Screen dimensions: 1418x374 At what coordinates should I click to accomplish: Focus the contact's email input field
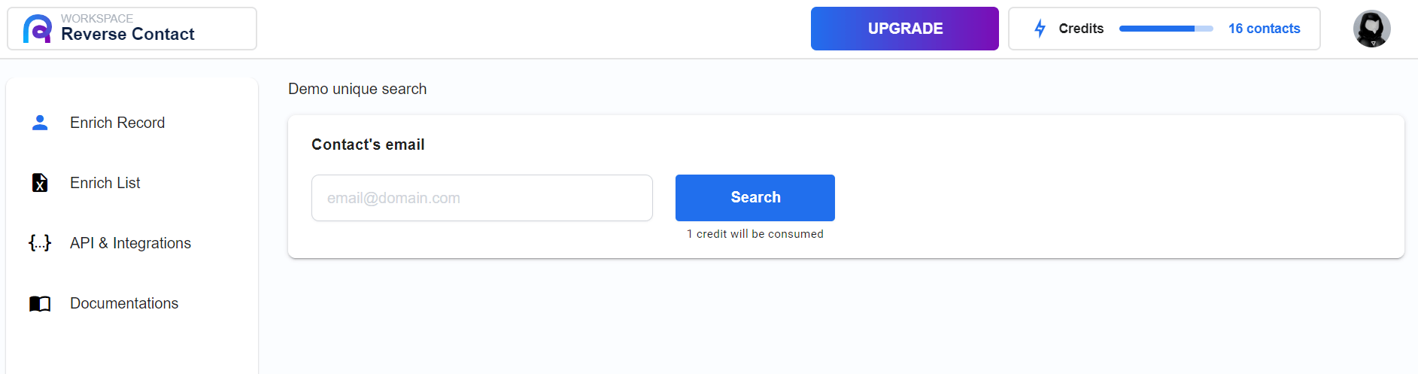coord(482,198)
